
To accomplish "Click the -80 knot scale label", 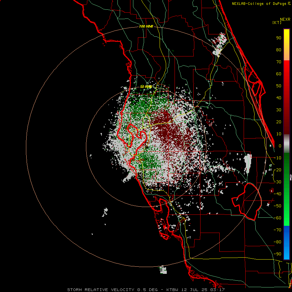I will point(277,242).
